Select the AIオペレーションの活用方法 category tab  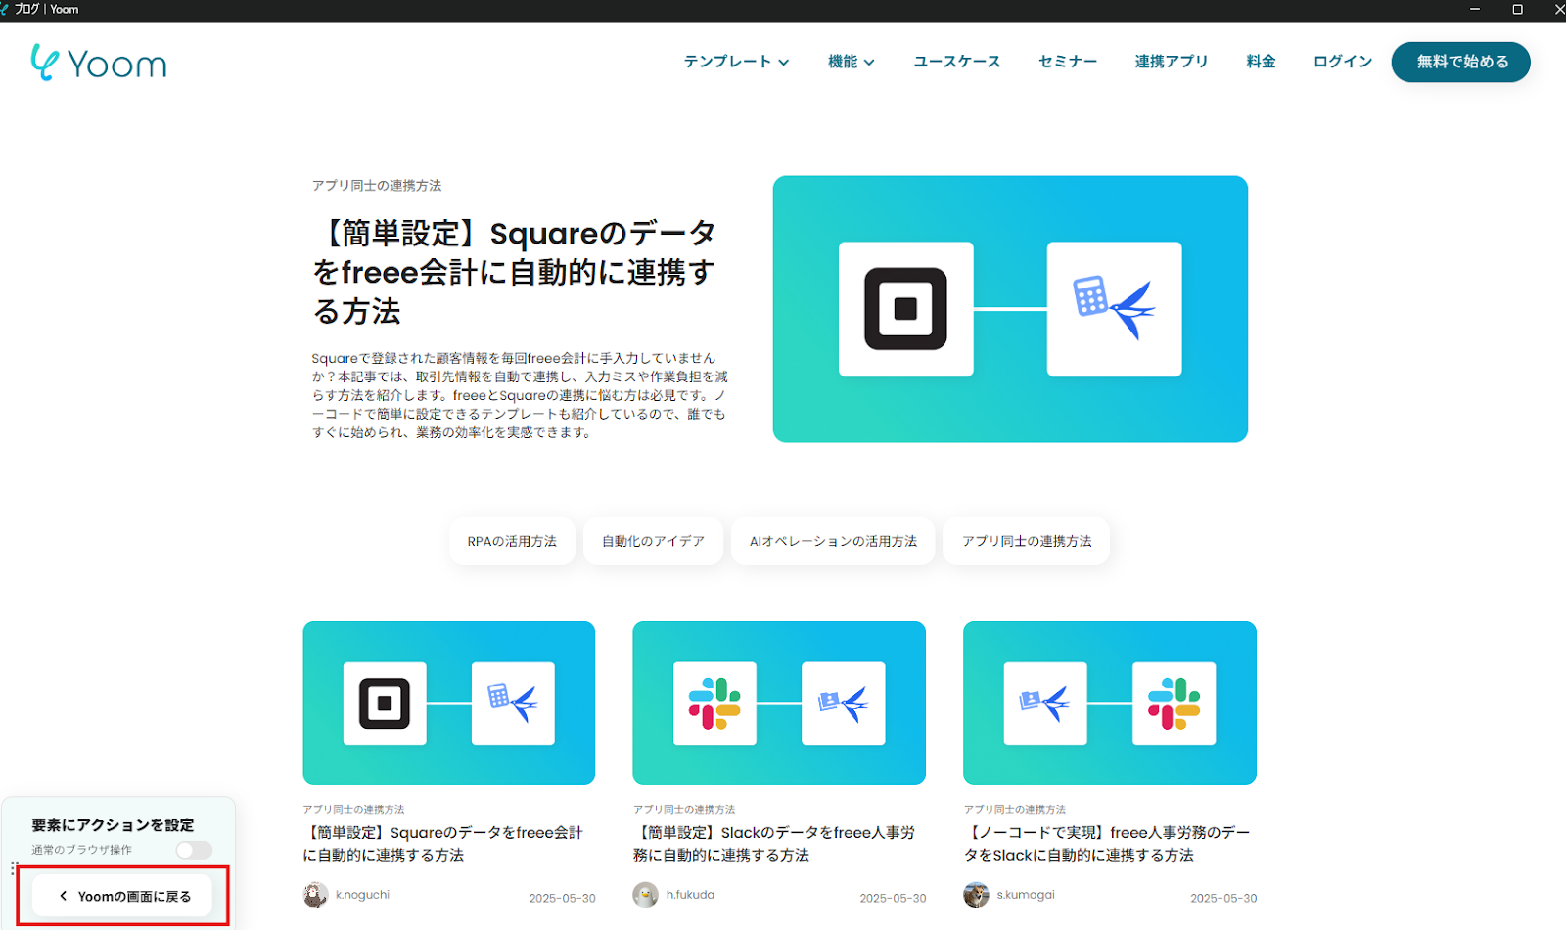pos(833,541)
